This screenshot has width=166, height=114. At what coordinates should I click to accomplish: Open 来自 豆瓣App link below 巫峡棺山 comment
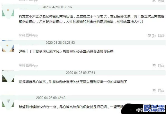(28, 35)
